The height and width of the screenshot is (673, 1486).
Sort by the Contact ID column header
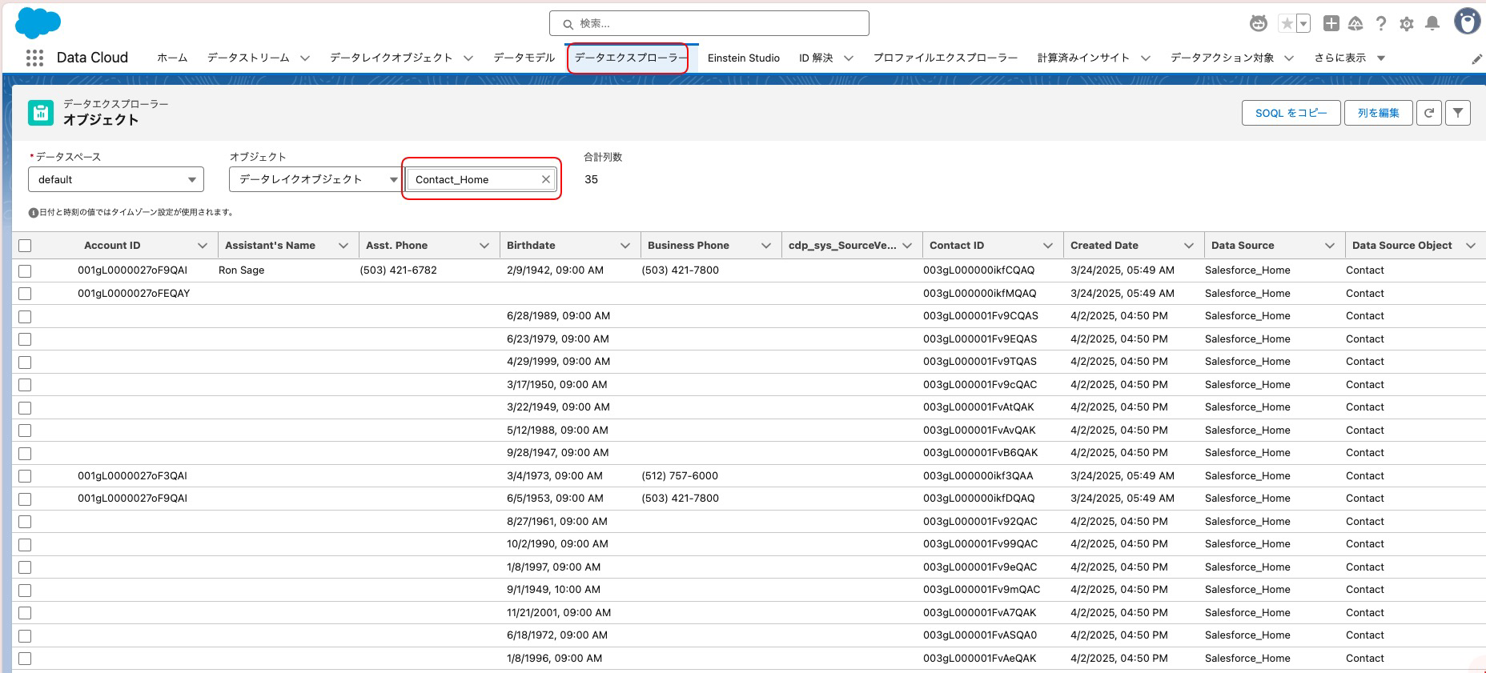click(x=957, y=246)
